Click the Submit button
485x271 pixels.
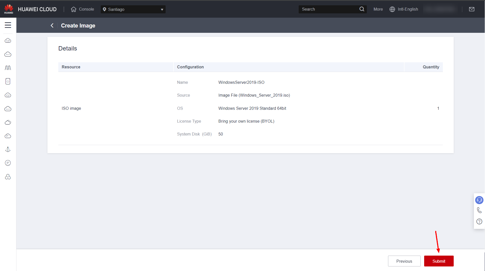click(x=439, y=261)
